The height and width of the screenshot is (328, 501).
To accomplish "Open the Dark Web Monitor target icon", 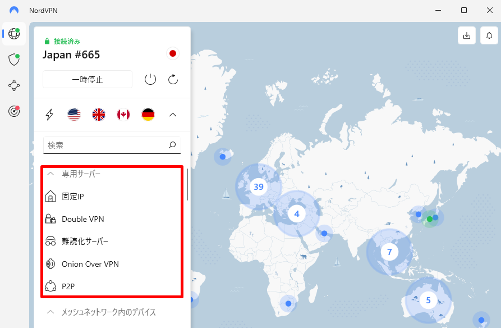I will point(14,111).
